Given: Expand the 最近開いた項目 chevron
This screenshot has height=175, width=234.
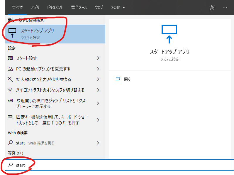Looking at the screenshot, I should click(98, 103).
